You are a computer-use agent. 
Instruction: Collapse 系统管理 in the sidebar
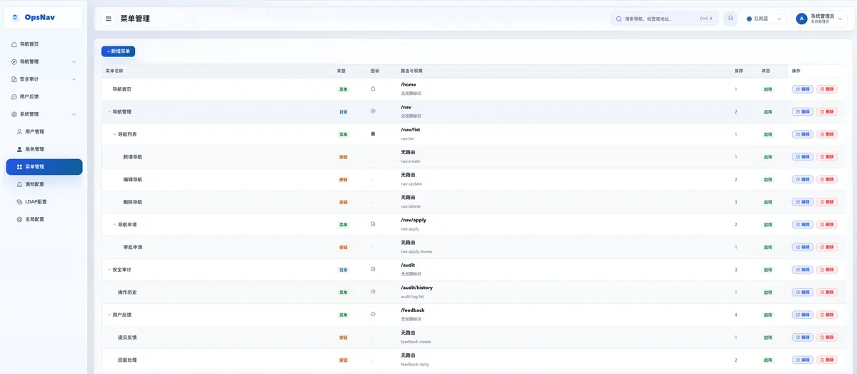44,114
